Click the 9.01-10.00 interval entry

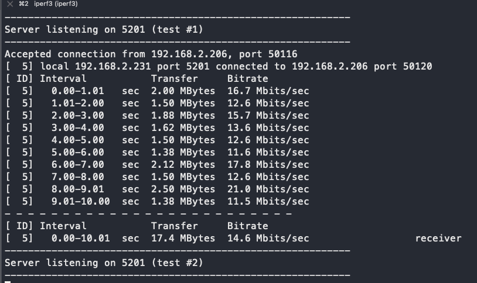click(81, 201)
